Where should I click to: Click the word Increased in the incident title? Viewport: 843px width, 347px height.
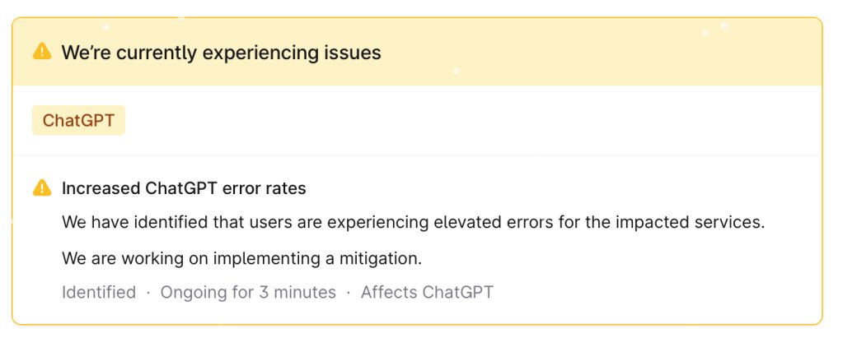click(101, 188)
